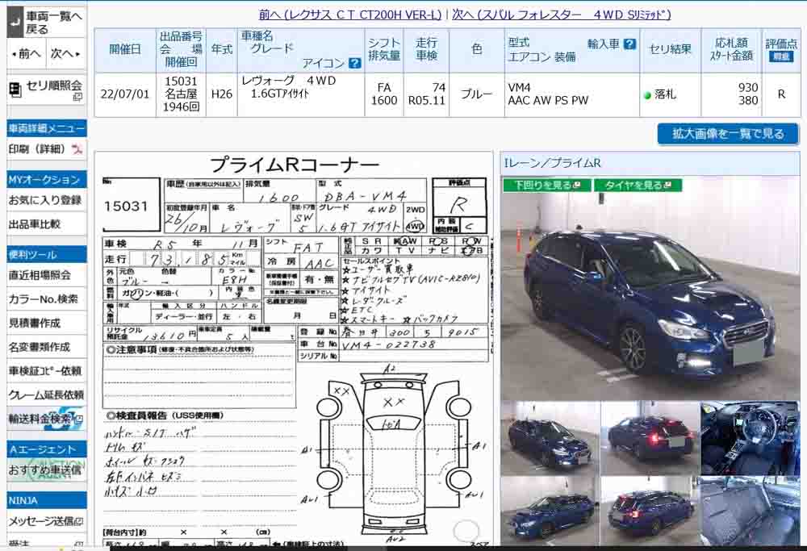Open the rear view thumbnail with lit taillights
The height and width of the screenshot is (551, 807).
649,438
